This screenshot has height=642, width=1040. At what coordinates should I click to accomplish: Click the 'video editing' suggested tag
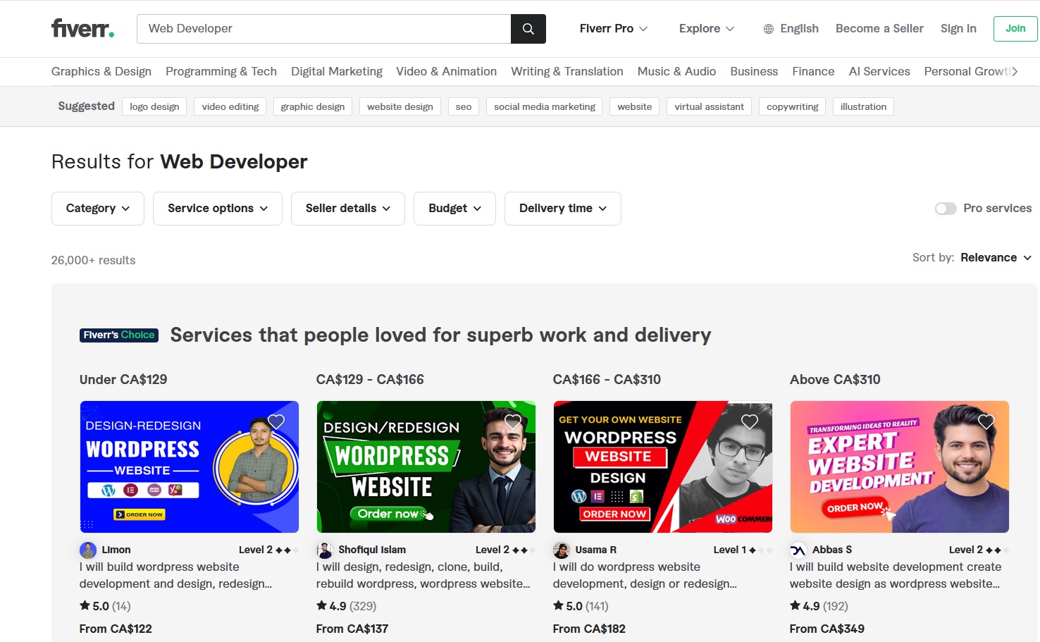[x=230, y=106]
